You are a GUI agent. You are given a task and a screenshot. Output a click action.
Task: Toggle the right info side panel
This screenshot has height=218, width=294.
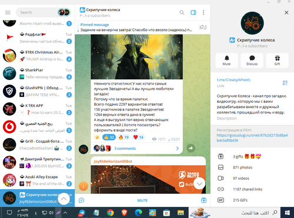pos(193,12)
